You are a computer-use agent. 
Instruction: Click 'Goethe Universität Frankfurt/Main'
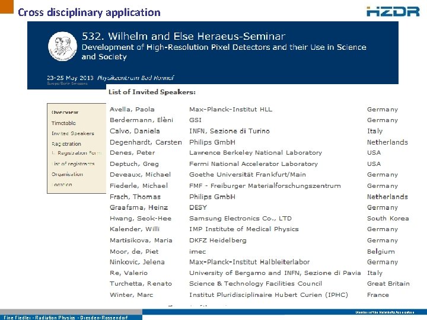[x=247, y=174]
